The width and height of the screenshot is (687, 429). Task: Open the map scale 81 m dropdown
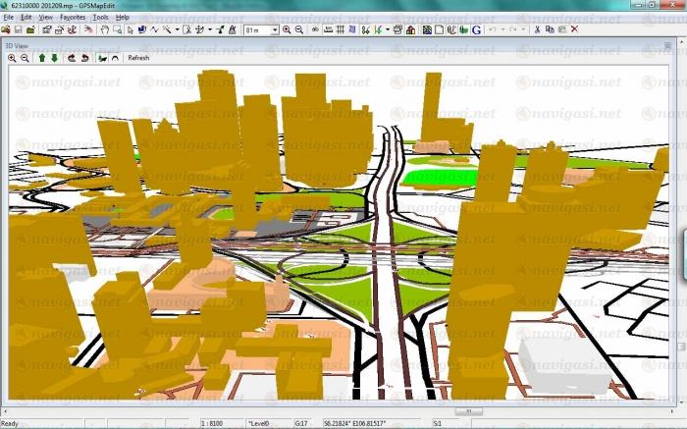pos(274,29)
